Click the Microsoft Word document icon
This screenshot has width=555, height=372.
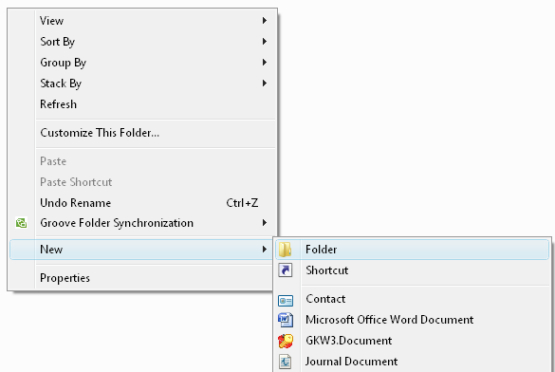point(286,320)
